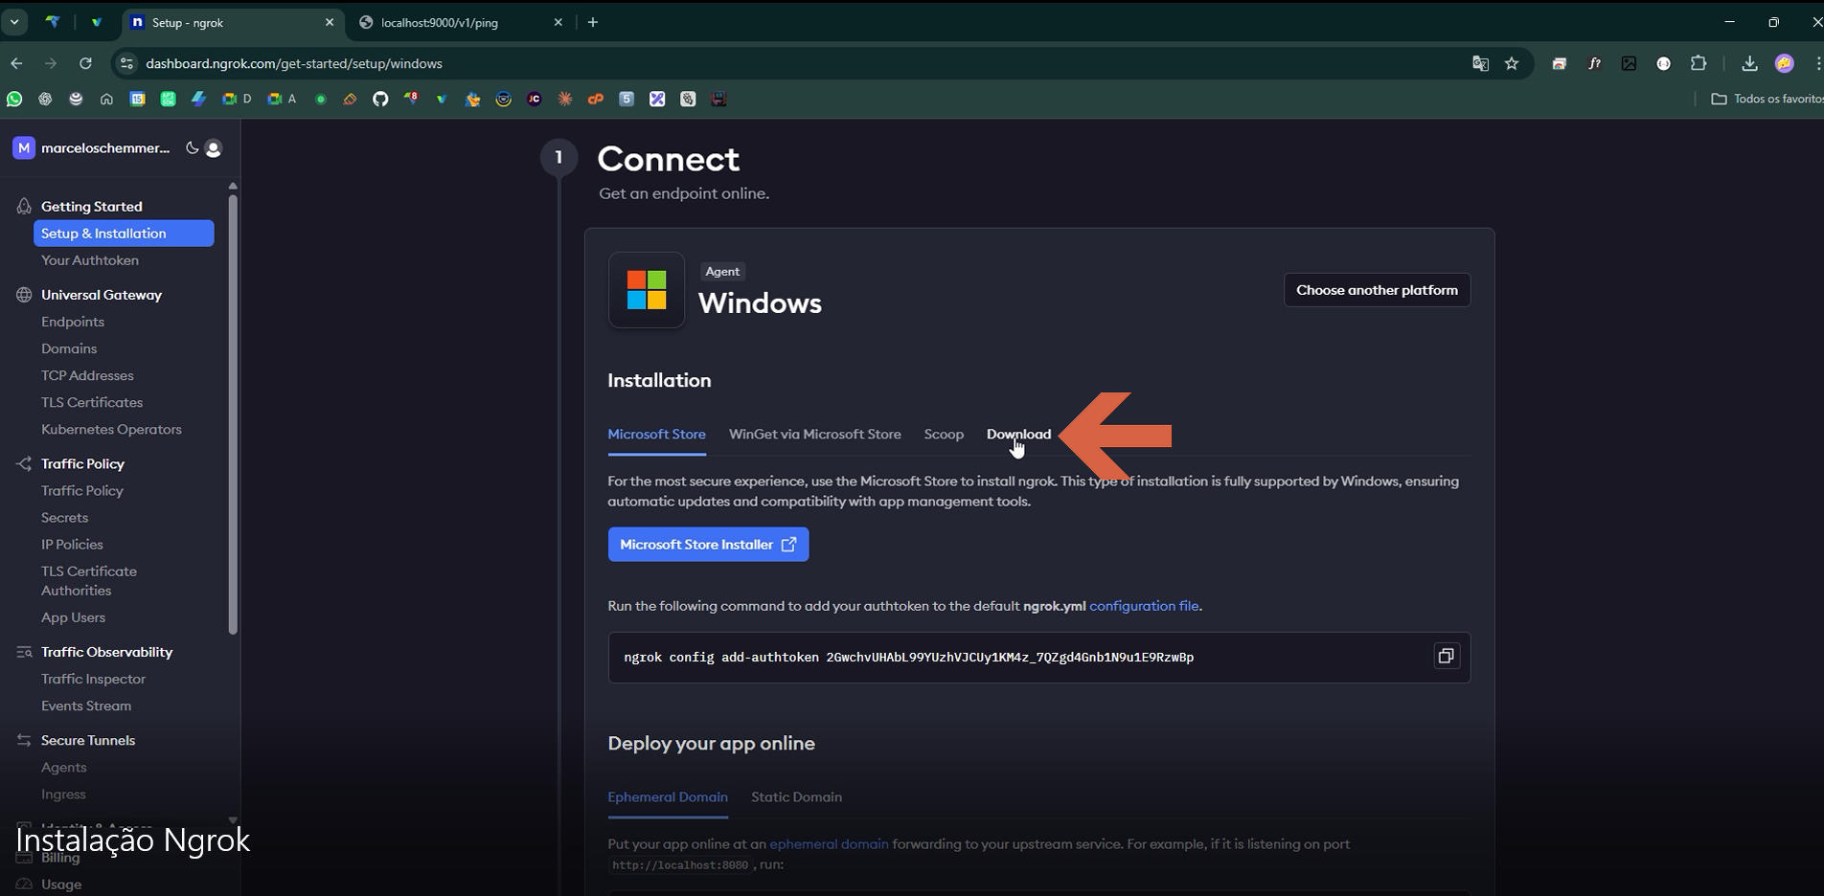Switch to the Static Domain tab
This screenshot has height=896, width=1824.
click(796, 796)
